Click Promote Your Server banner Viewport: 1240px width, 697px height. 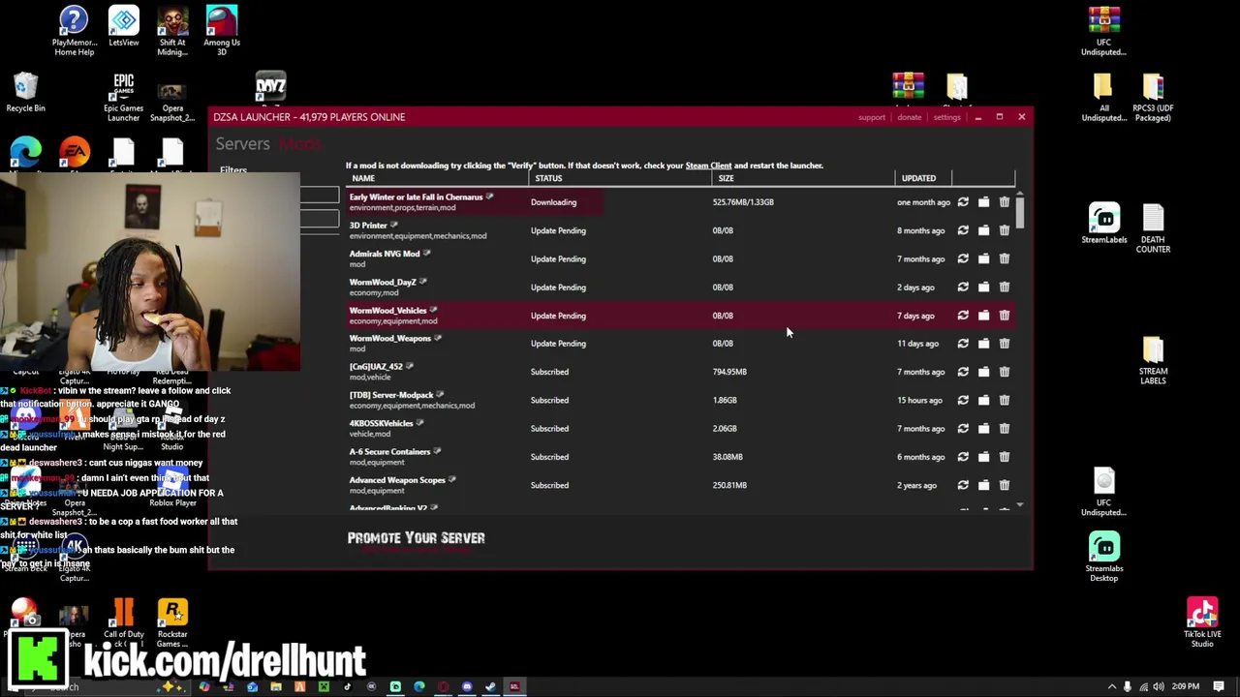pyautogui.click(x=416, y=538)
